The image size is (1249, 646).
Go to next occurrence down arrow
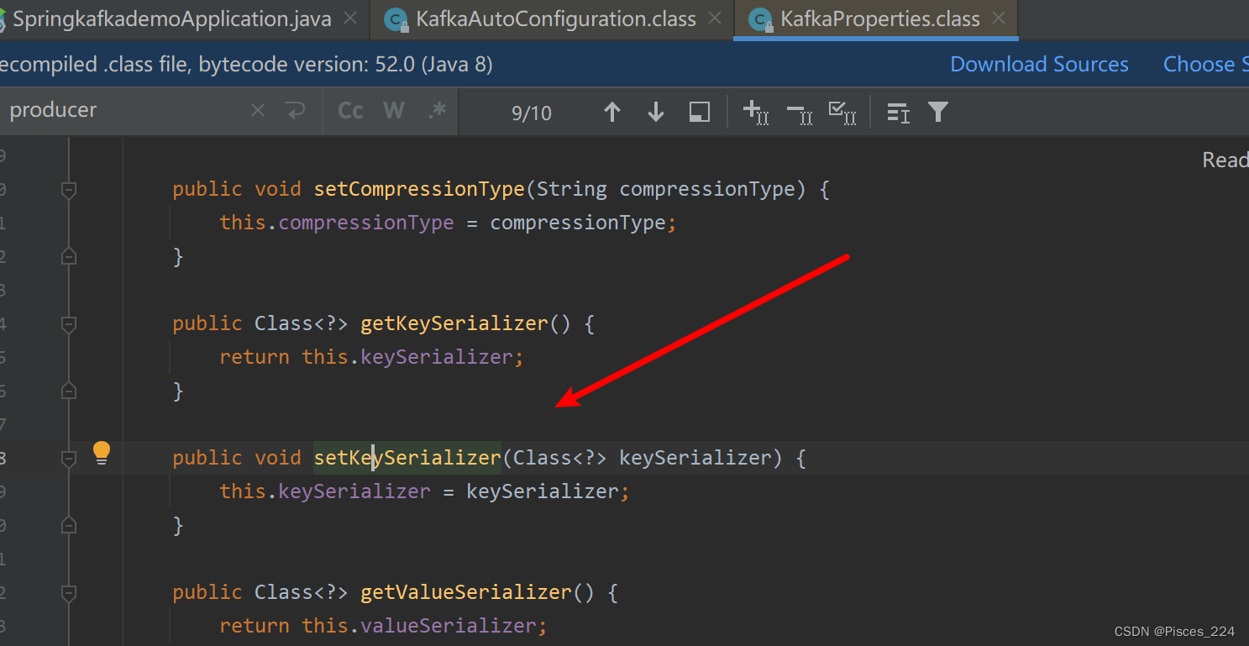[x=656, y=112]
